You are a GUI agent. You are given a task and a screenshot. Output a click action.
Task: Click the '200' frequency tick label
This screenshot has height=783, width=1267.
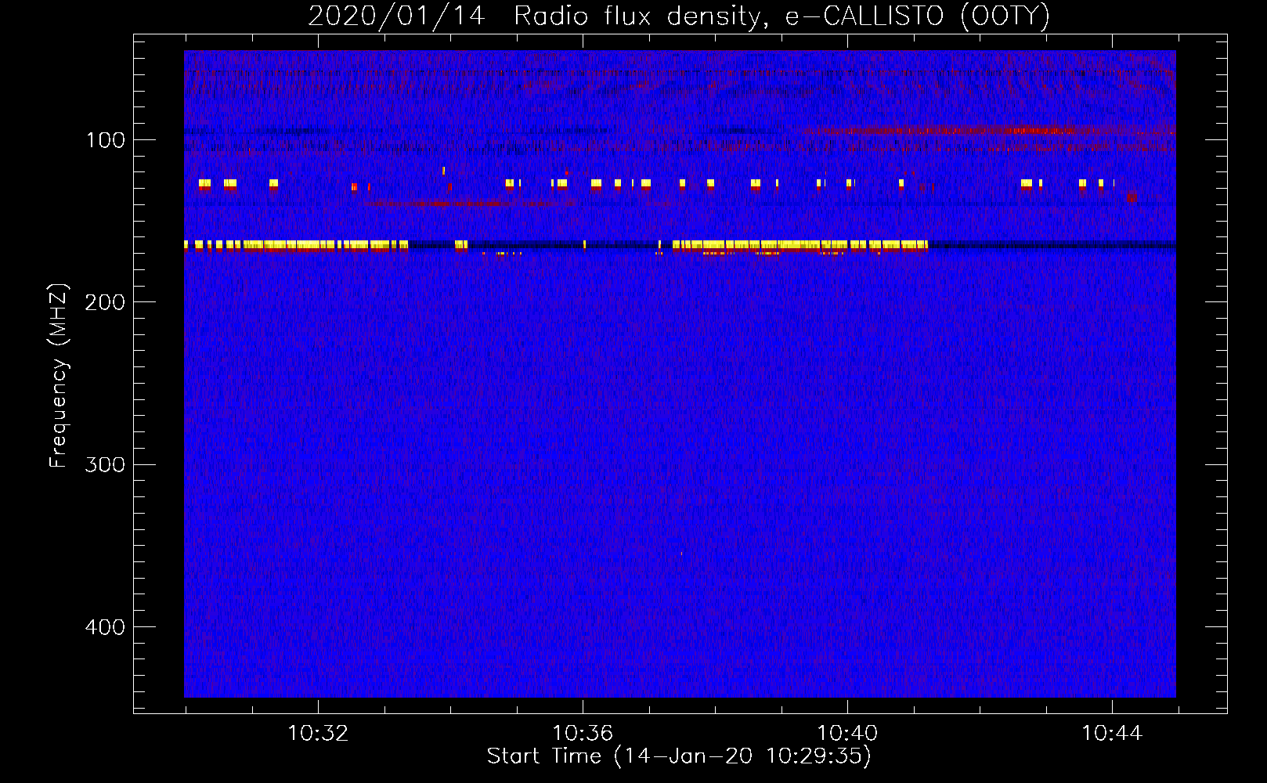click(105, 302)
